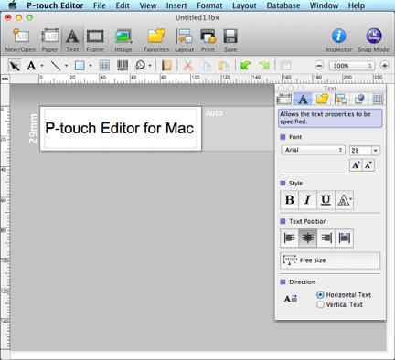The image size is (395, 360).
Task: Click the Free Size button
Action: (x=330, y=260)
